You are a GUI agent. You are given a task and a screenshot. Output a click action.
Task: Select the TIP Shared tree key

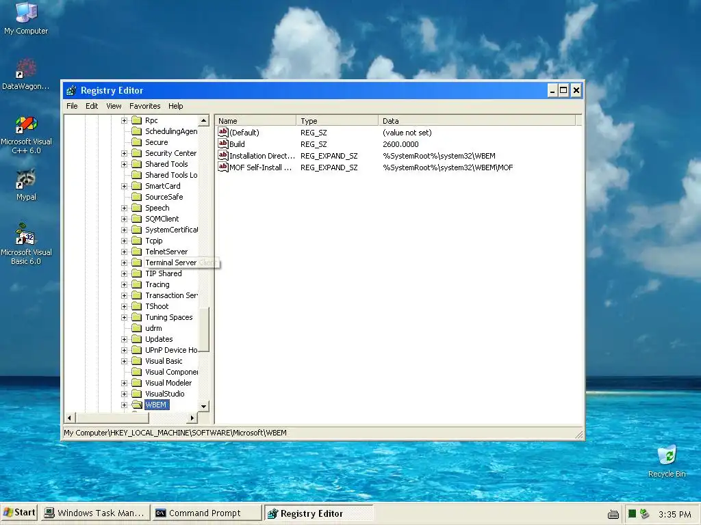163,273
